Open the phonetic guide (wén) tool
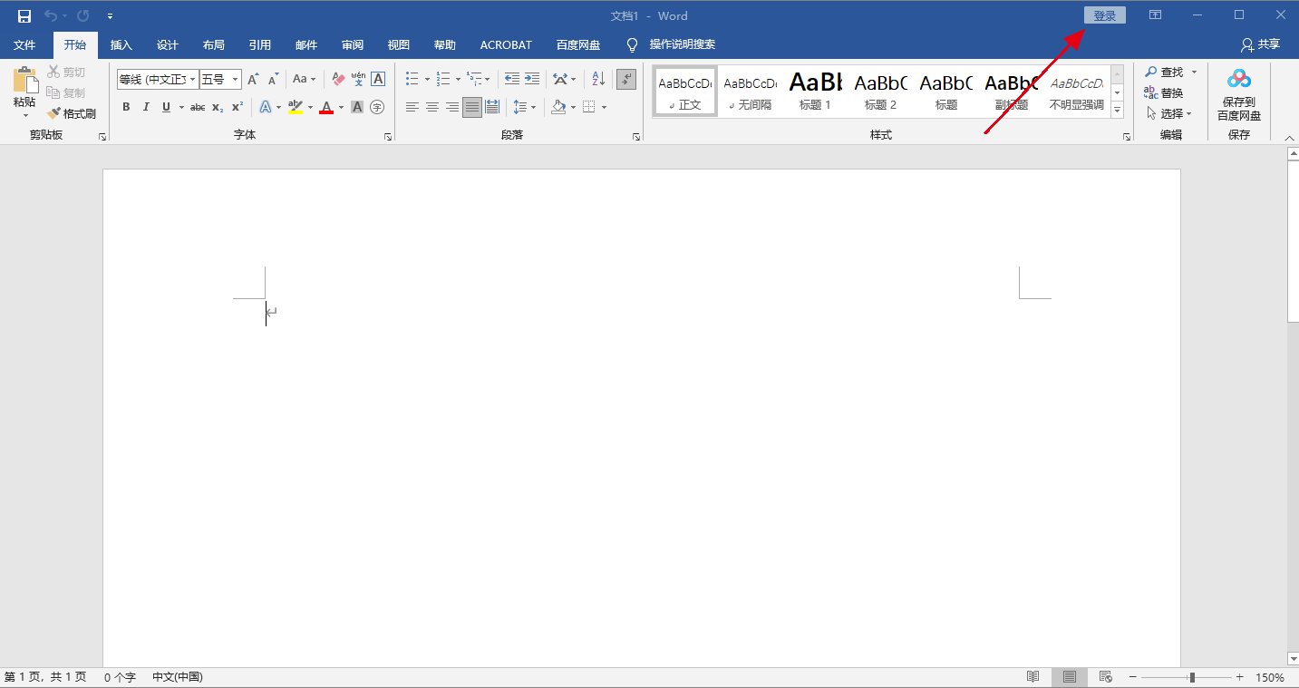 point(358,80)
